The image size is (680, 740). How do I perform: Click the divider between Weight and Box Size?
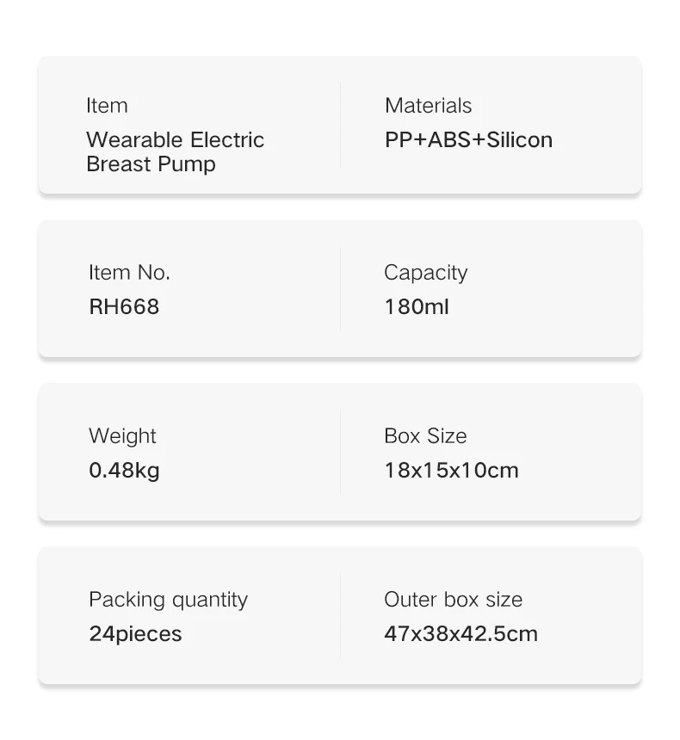tap(340, 453)
